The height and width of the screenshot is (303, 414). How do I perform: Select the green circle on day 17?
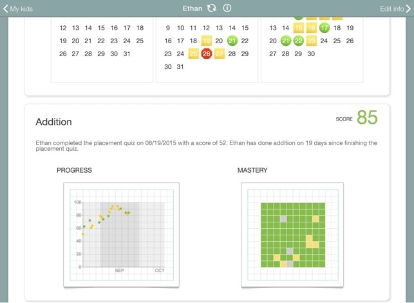324,28
